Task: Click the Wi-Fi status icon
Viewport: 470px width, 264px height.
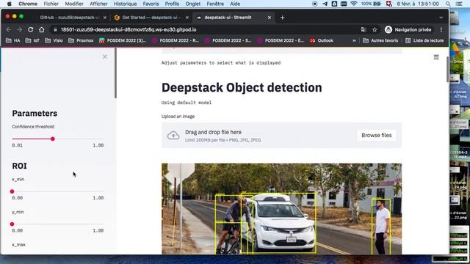Action: pyautogui.click(x=354, y=4)
